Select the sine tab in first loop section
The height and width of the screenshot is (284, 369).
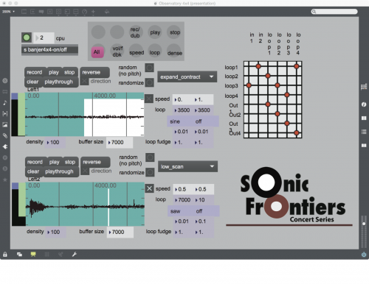pos(175,121)
